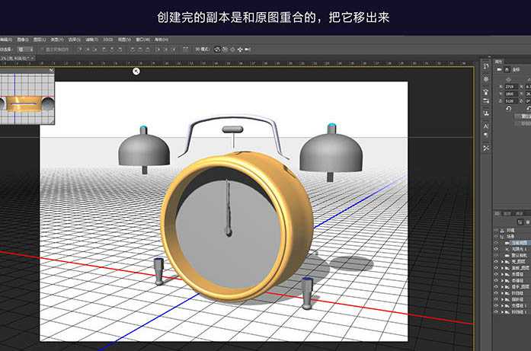531x351 pixels.
Task: Toggle visibility eye of highlighted Current View row
Action: (496, 243)
